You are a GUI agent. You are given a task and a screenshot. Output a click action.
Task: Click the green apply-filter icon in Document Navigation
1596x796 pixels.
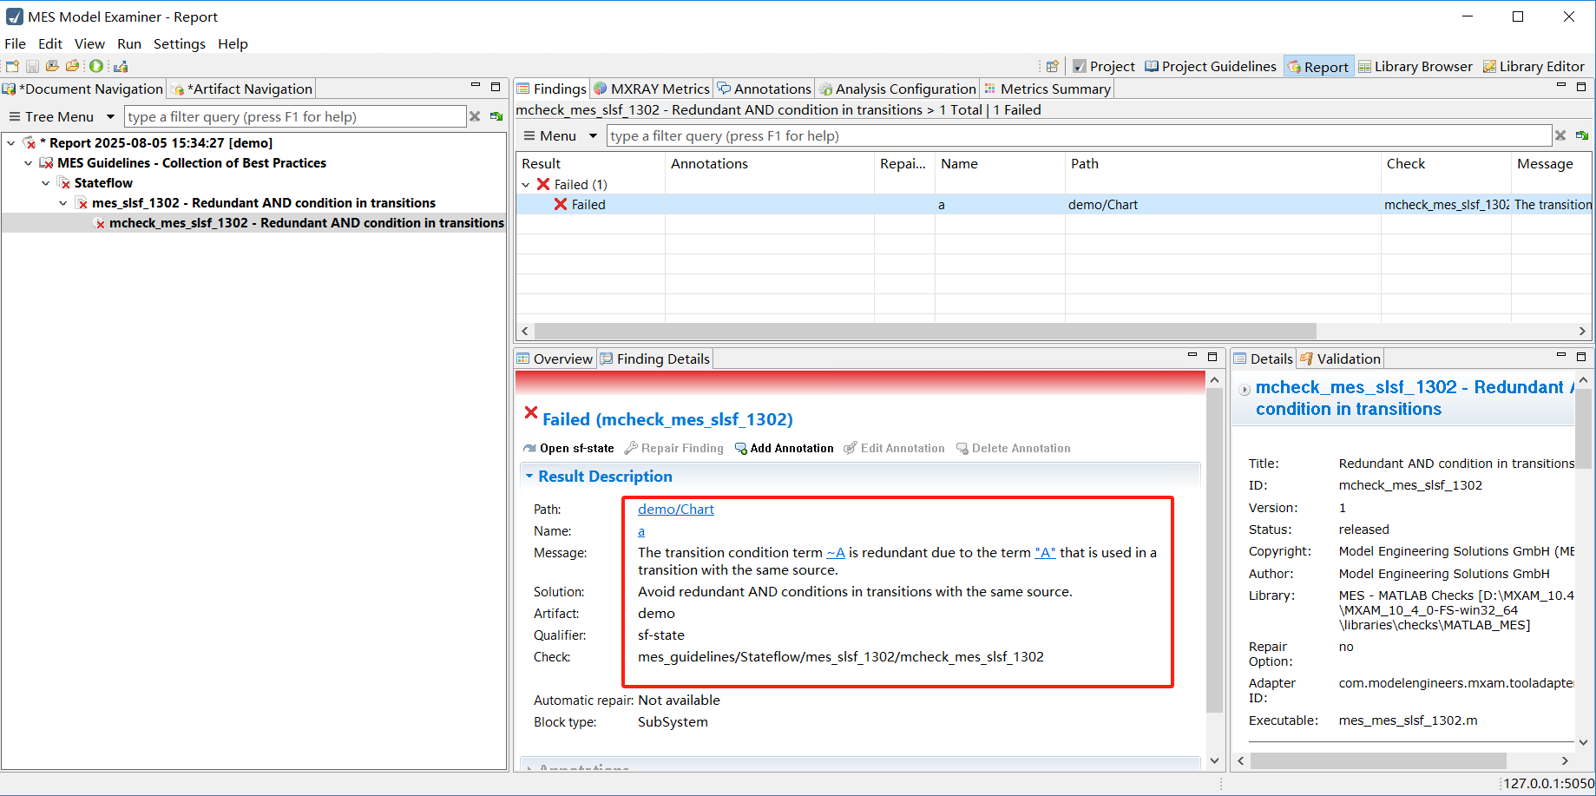496,116
